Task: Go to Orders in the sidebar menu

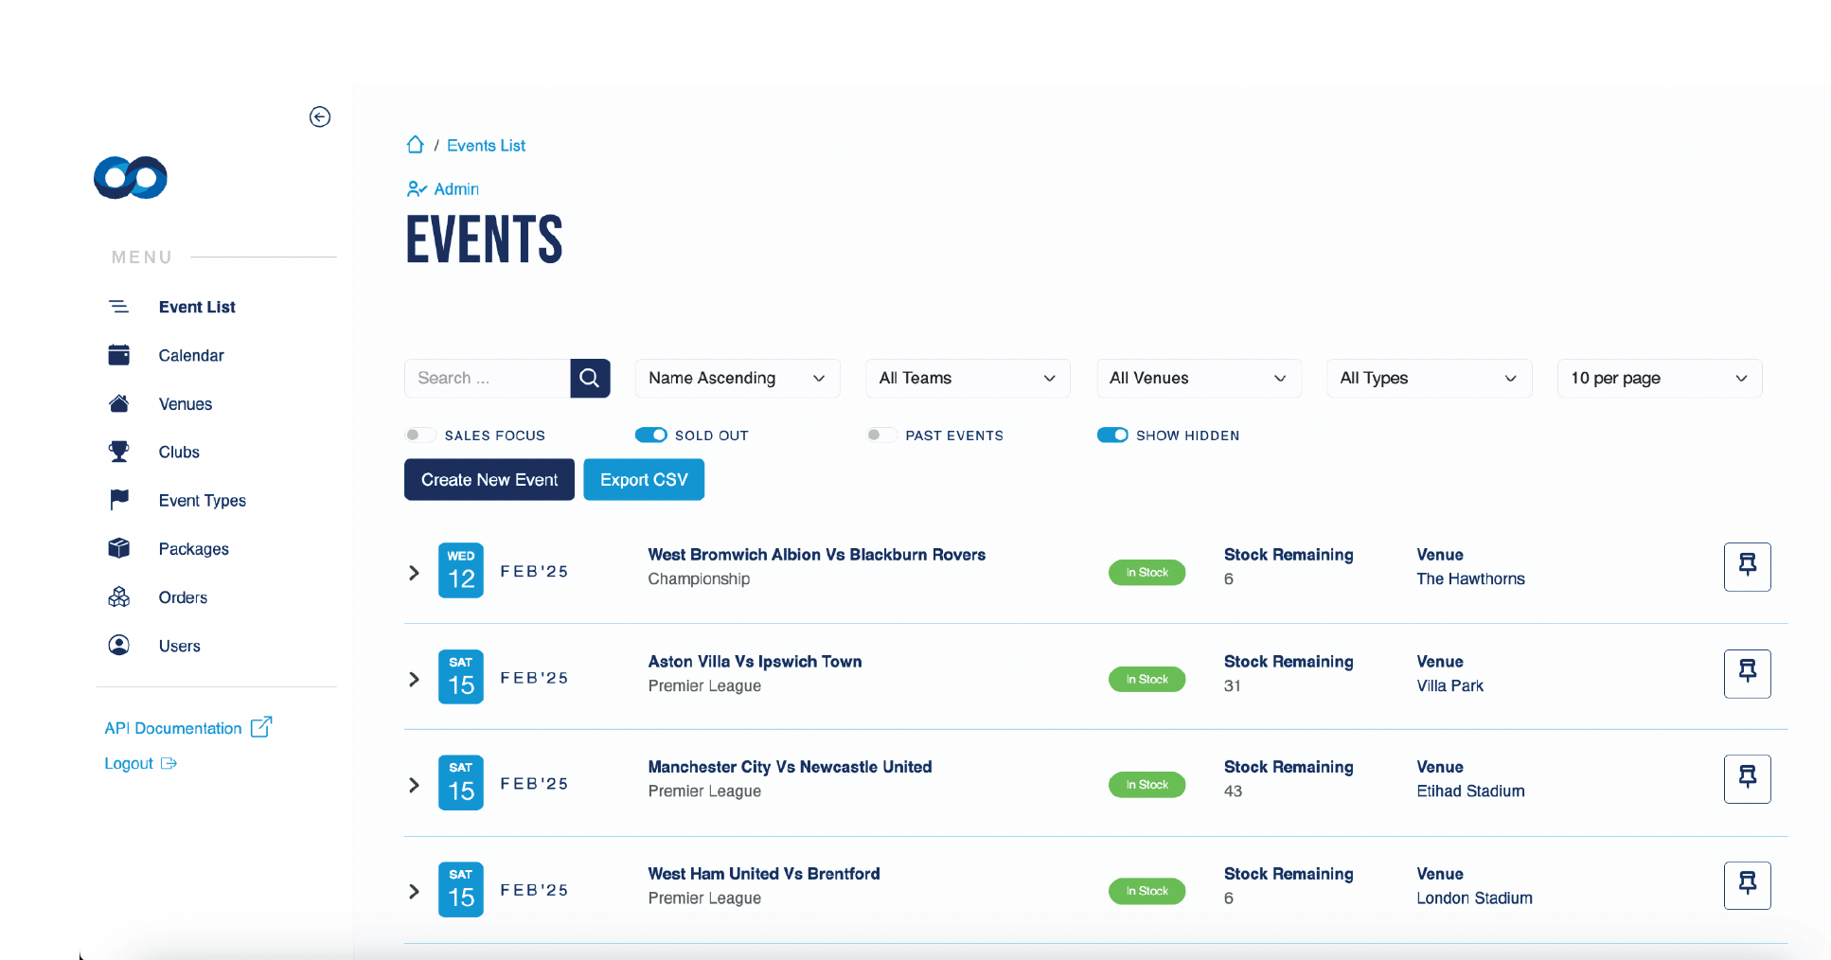Action: tap(183, 598)
